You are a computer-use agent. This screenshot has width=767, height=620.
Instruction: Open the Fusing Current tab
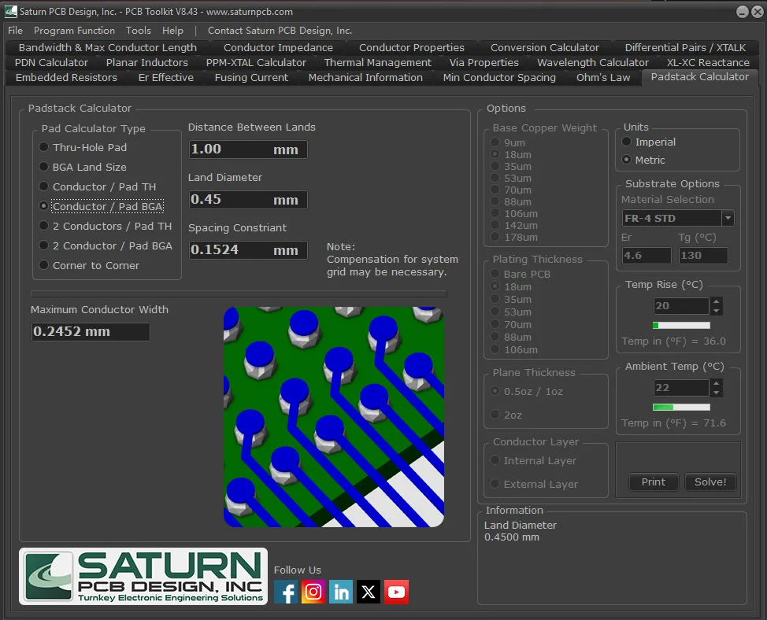point(251,78)
